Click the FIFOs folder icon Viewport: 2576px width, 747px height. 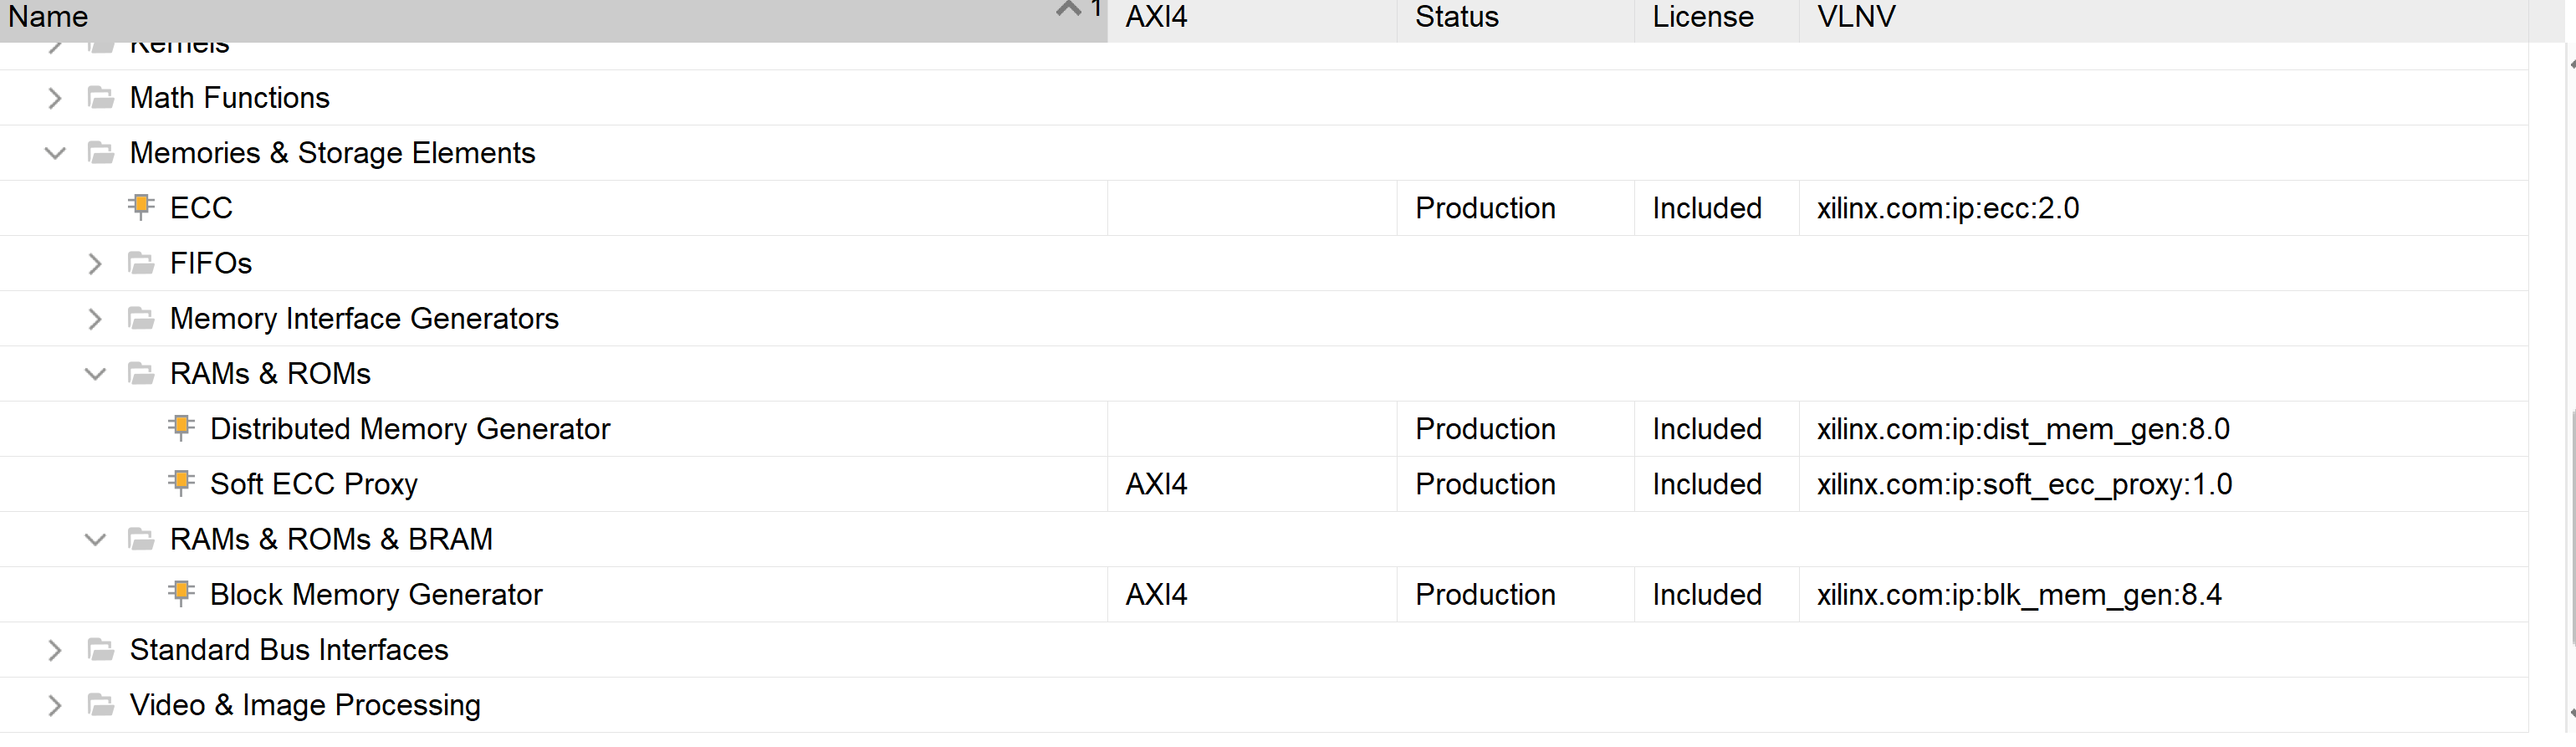point(141,264)
